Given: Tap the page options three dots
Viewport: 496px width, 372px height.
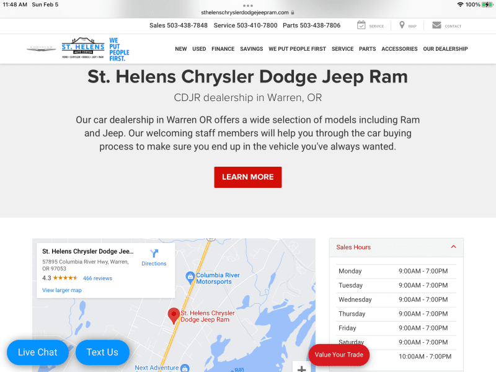Looking at the screenshot, I should click(x=247, y=6).
